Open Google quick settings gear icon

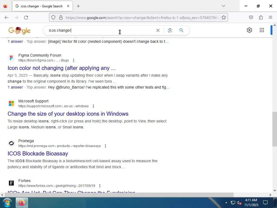click(249, 30)
